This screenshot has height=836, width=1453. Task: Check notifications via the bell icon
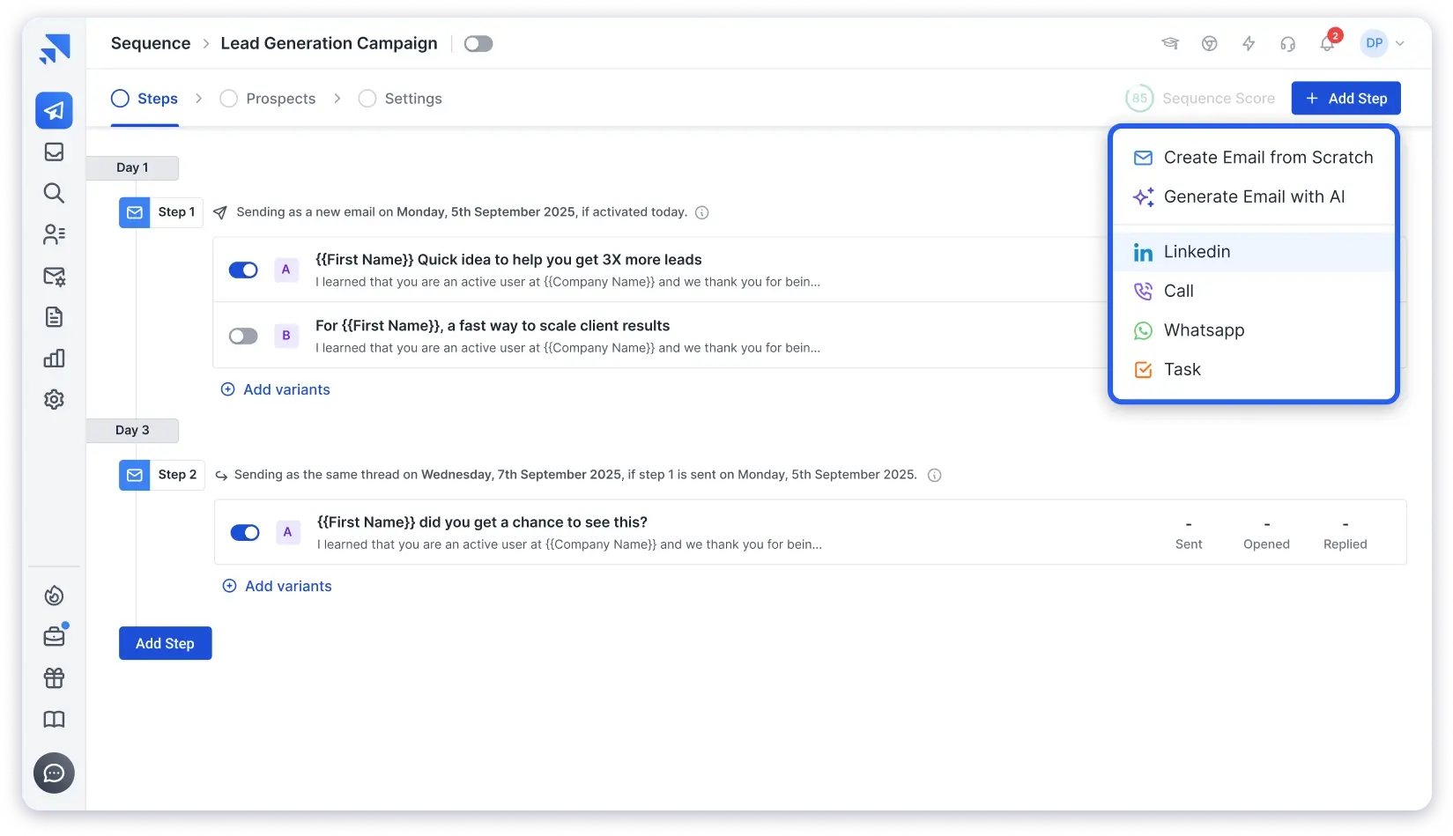1326,42
